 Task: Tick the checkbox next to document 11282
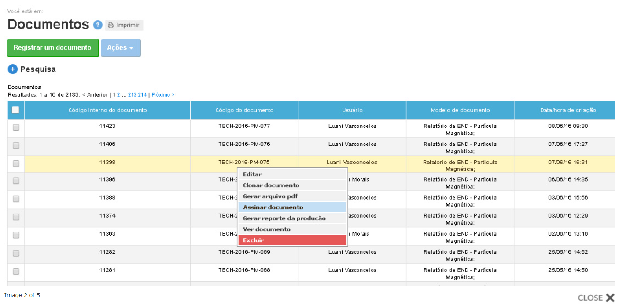16,253
